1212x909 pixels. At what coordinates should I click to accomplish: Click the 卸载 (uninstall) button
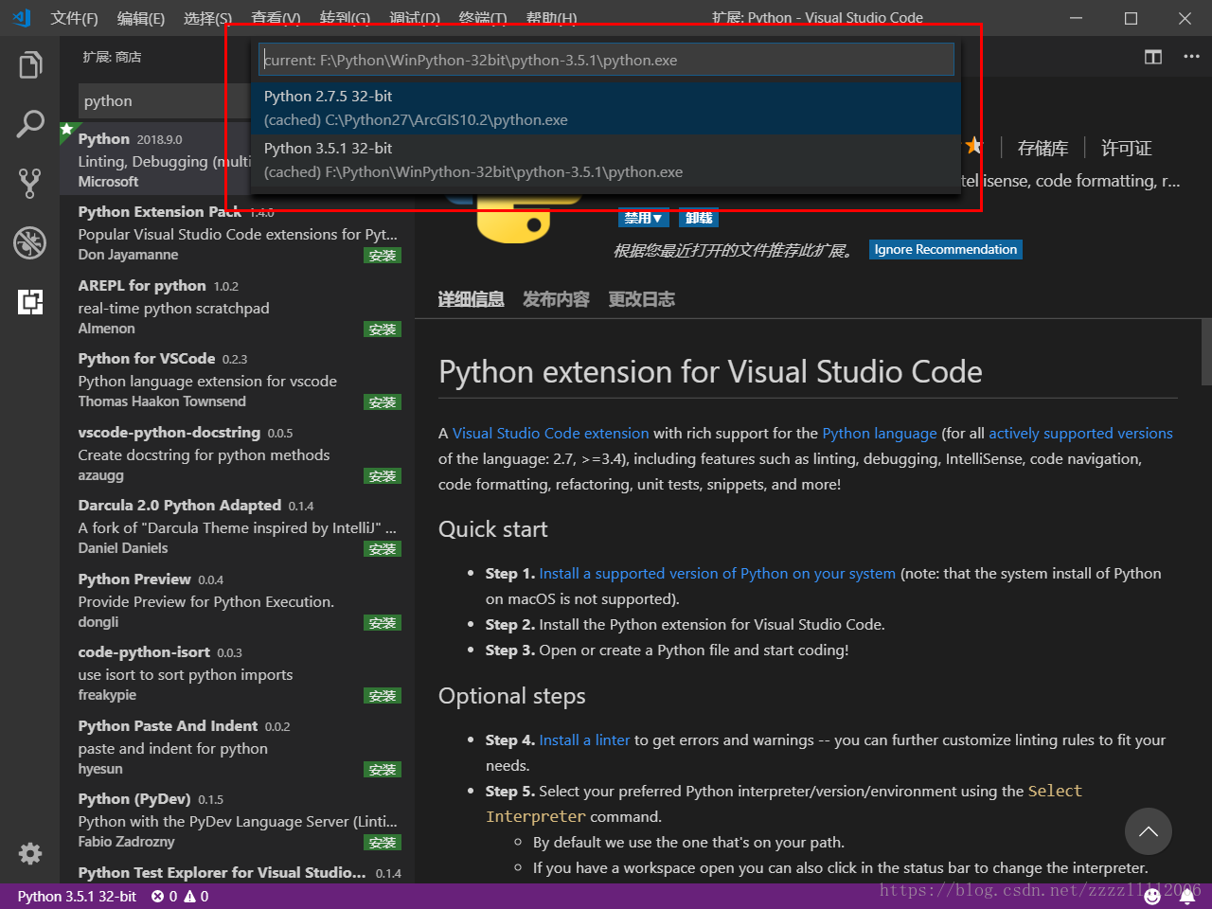[x=699, y=219]
